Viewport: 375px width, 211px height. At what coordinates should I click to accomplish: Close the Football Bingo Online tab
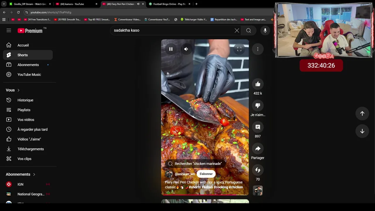click(189, 4)
